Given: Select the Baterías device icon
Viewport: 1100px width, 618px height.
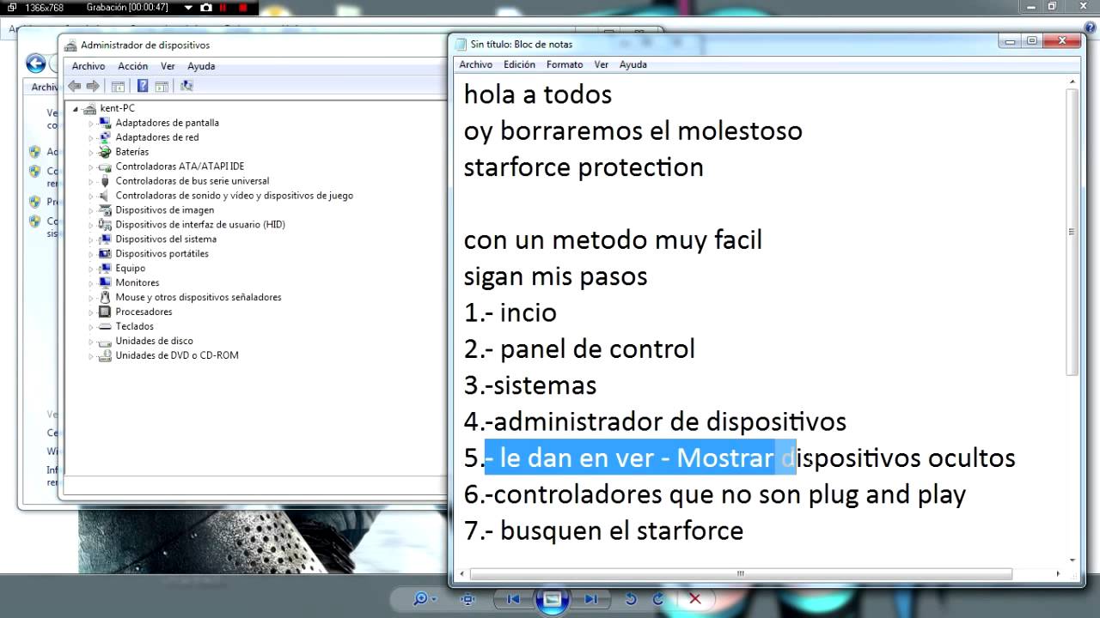Looking at the screenshot, I should click(105, 152).
